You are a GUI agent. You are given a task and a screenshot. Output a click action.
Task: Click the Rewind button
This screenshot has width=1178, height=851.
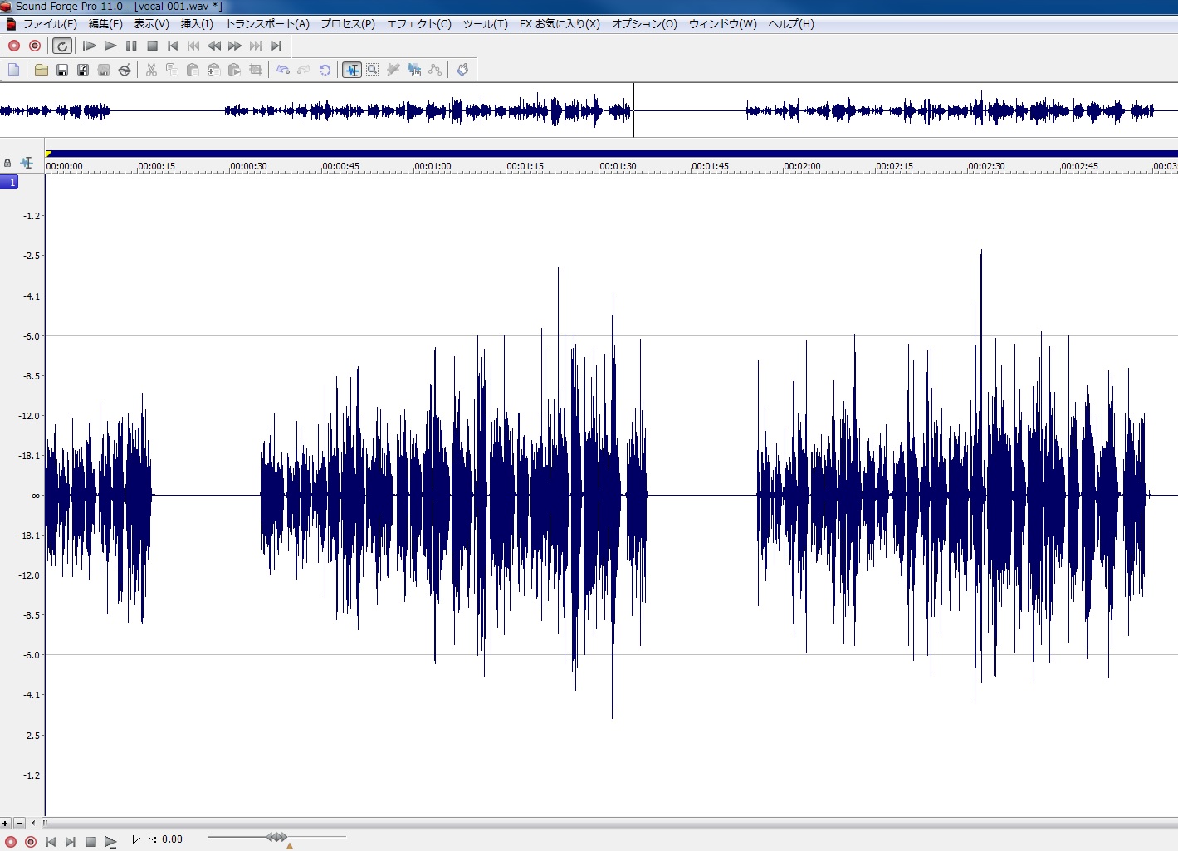[214, 46]
